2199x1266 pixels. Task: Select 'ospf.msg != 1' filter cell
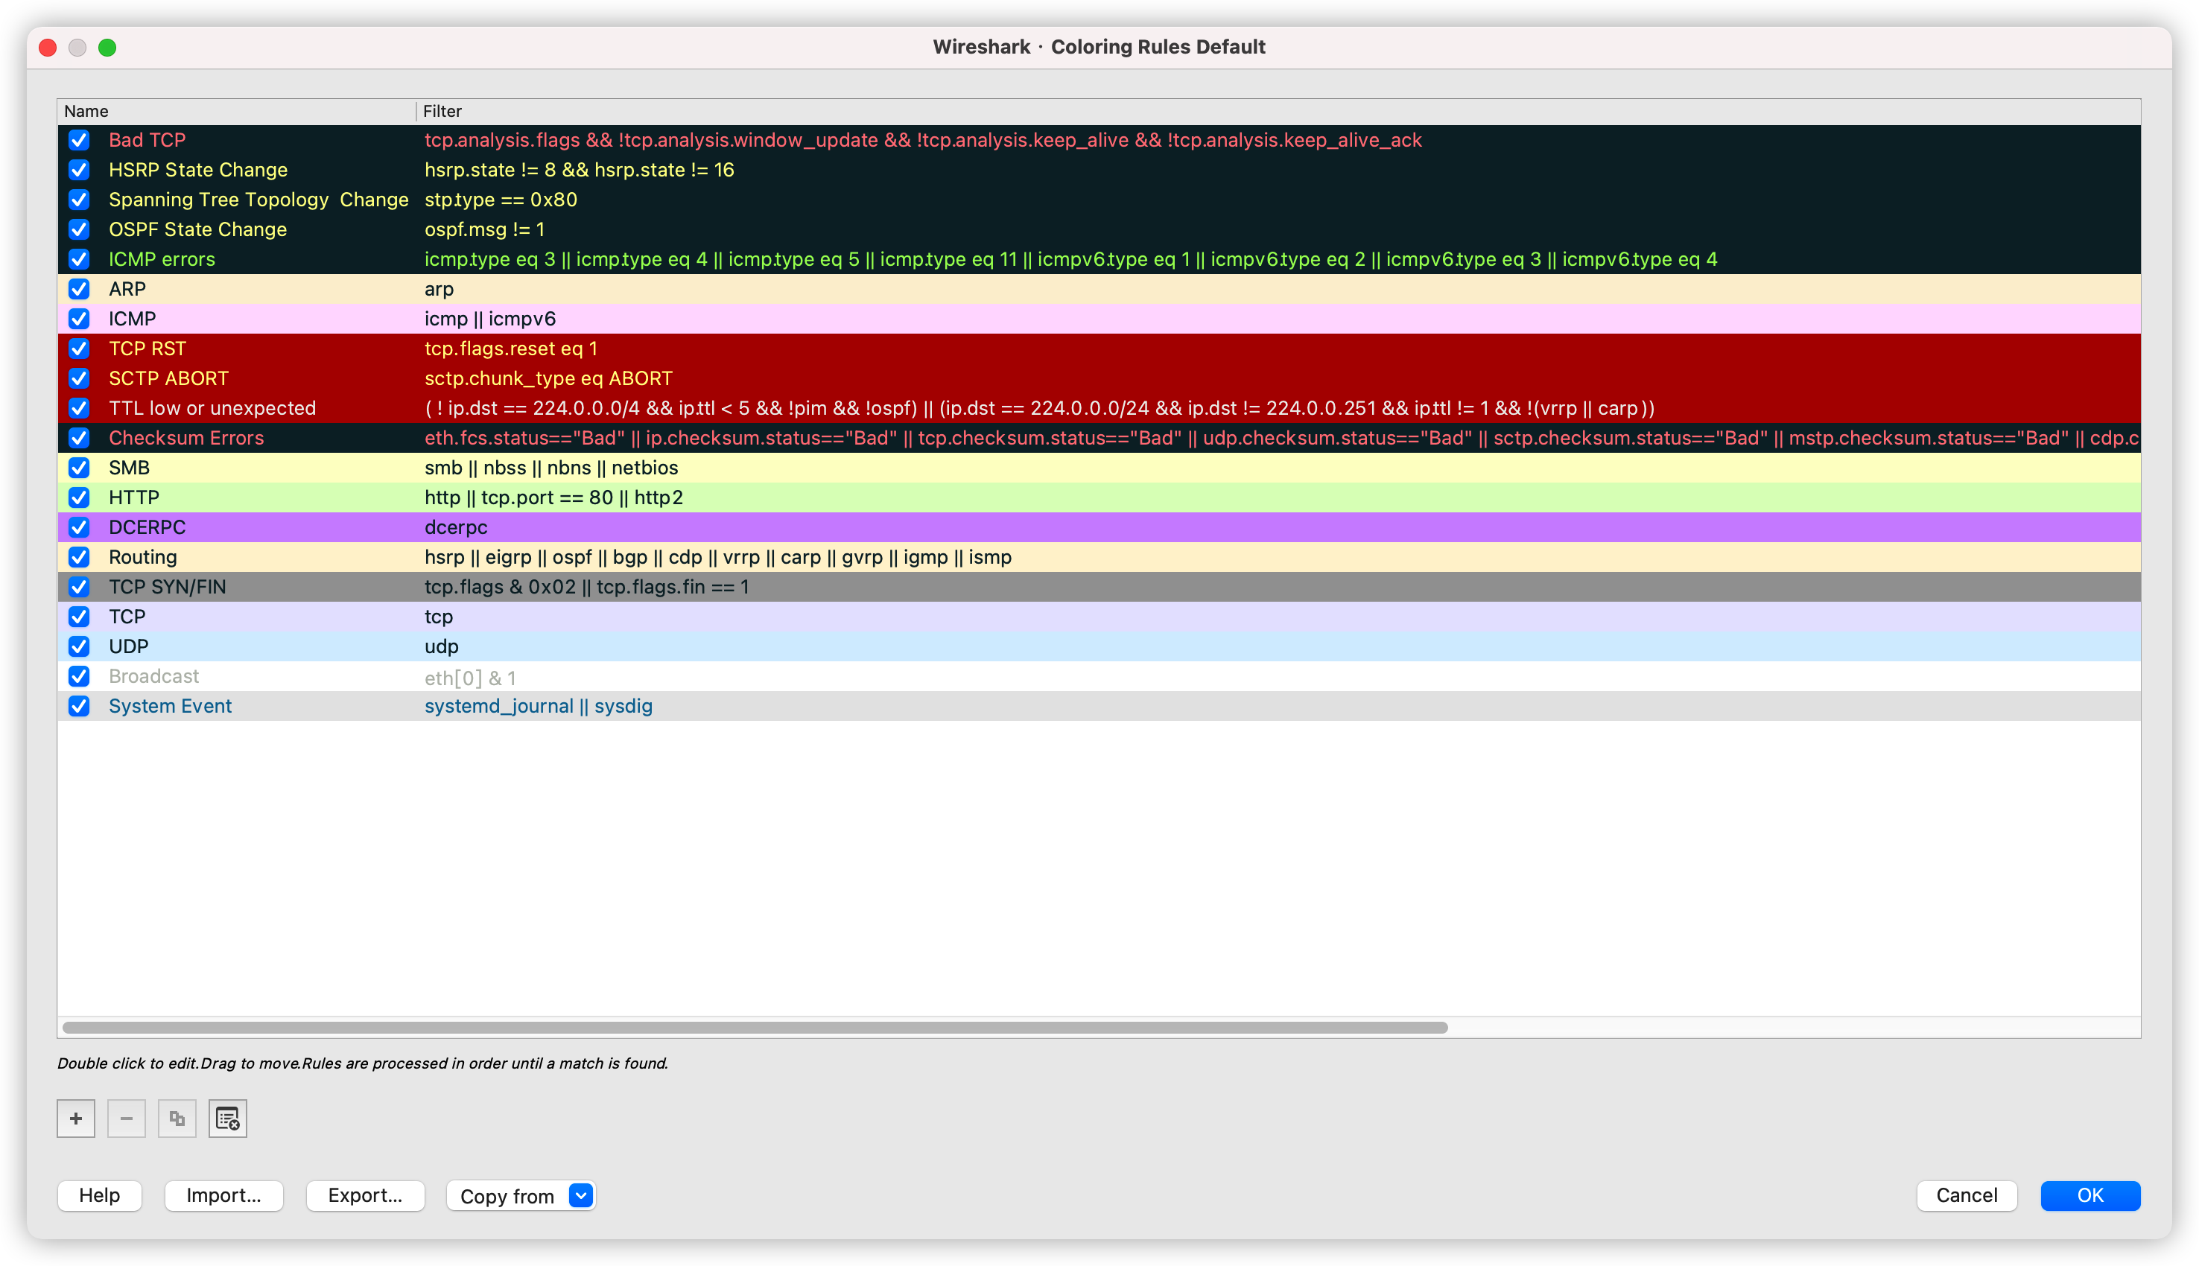point(484,229)
